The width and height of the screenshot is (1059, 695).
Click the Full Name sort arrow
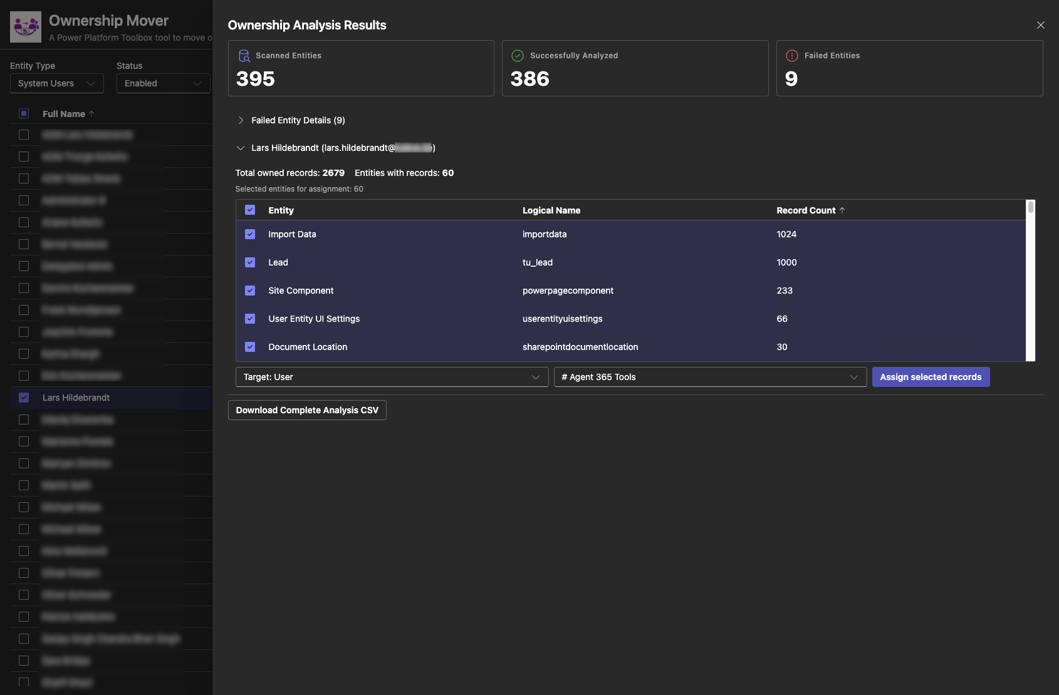[91, 114]
